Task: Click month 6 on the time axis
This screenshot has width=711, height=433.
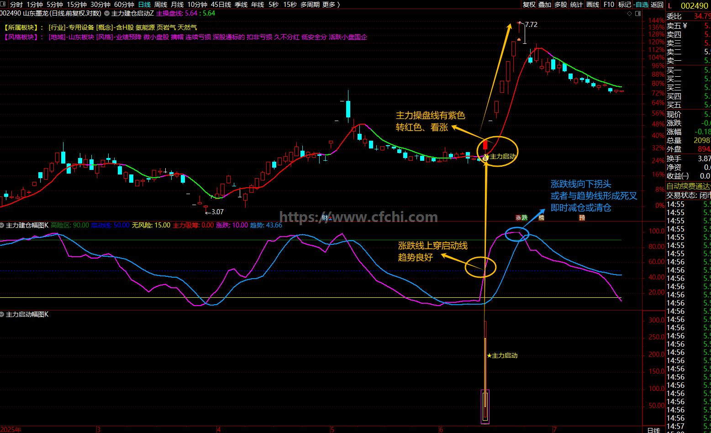Action: pyautogui.click(x=441, y=430)
